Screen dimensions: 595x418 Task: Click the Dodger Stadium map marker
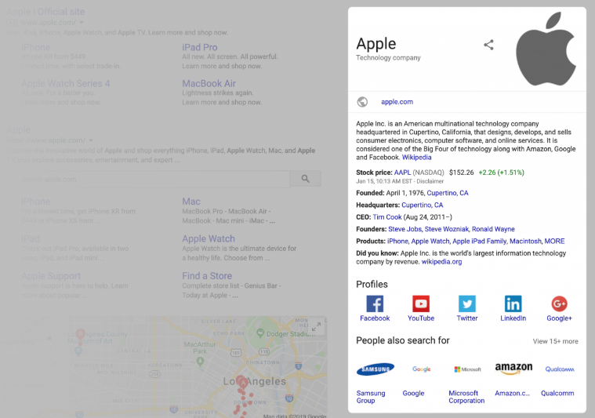coord(260,333)
